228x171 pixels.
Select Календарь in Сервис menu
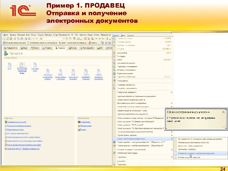coord(143,56)
